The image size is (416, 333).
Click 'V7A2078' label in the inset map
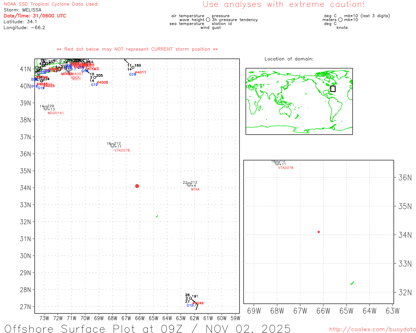tap(286, 168)
